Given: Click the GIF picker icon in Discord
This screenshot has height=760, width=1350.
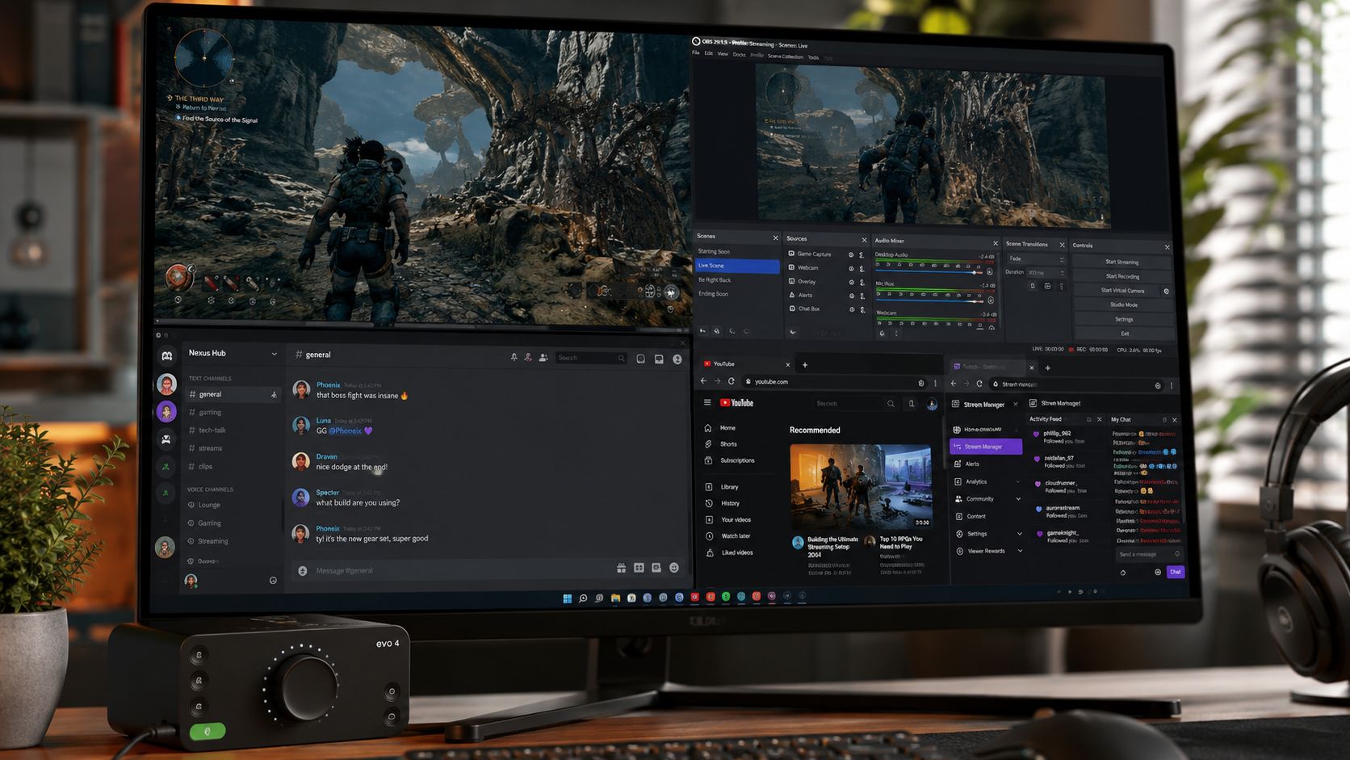Looking at the screenshot, I should [639, 568].
